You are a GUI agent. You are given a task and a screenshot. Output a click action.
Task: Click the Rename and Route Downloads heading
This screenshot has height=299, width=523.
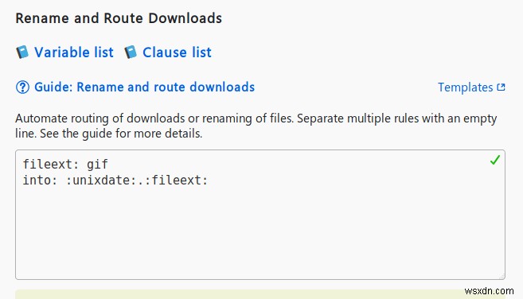click(x=119, y=18)
